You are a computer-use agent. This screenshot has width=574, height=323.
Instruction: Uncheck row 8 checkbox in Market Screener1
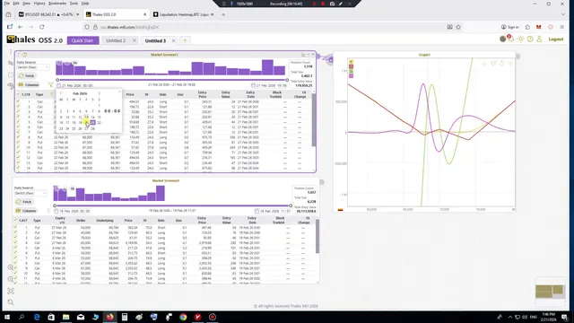tap(18, 137)
